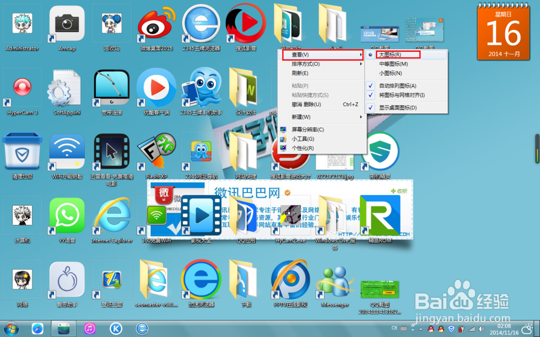The height and width of the screenshot is (337, 540).
Task: Select the 优酷客户端 icon
Action: (157, 92)
